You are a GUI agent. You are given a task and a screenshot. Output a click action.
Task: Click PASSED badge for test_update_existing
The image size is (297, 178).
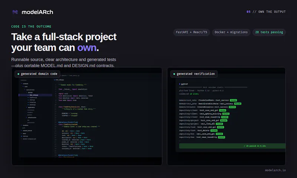click(x=226, y=114)
